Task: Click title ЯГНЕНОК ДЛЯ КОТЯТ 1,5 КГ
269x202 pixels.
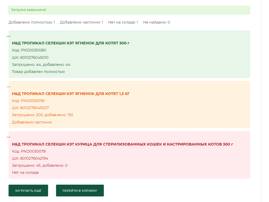Action: coord(71,94)
